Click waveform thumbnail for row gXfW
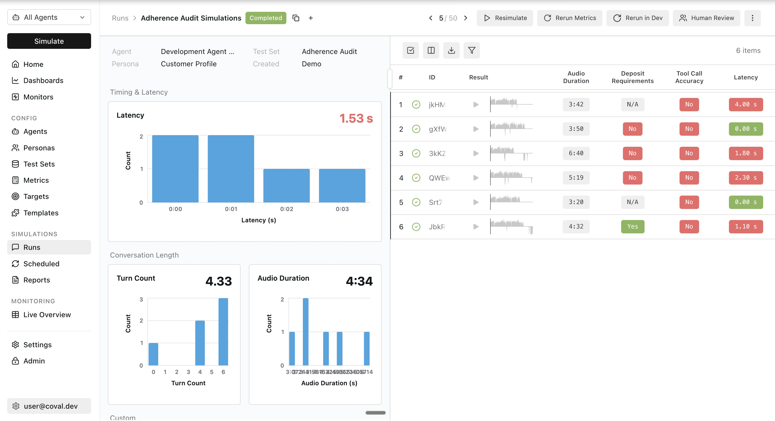 [511, 129]
